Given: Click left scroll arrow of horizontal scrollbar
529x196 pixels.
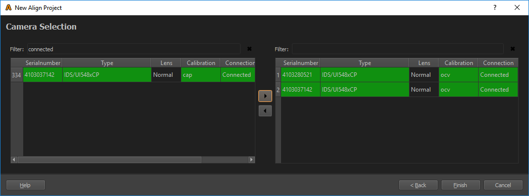Looking at the screenshot, I should (14, 160).
